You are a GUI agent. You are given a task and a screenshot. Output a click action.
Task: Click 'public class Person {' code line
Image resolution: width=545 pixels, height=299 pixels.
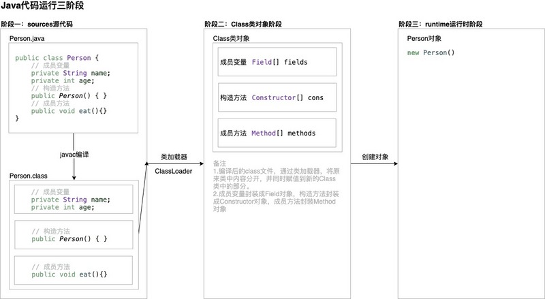(57, 58)
